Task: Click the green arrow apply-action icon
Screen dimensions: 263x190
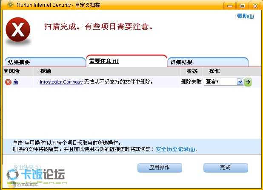Action: coord(248,82)
